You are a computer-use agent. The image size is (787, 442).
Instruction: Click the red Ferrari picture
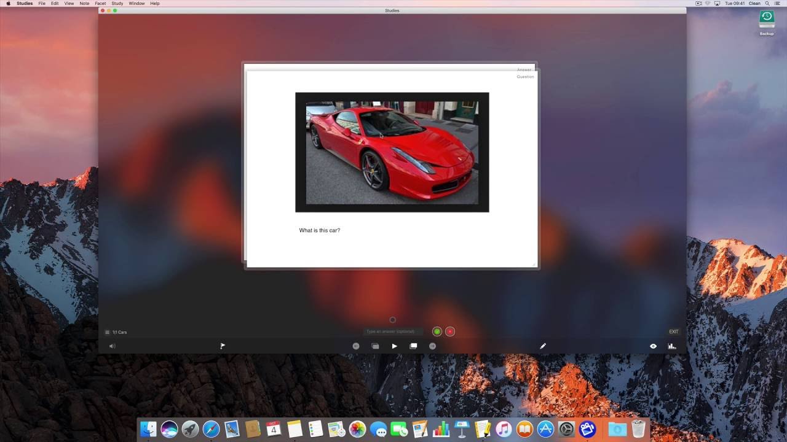392,152
